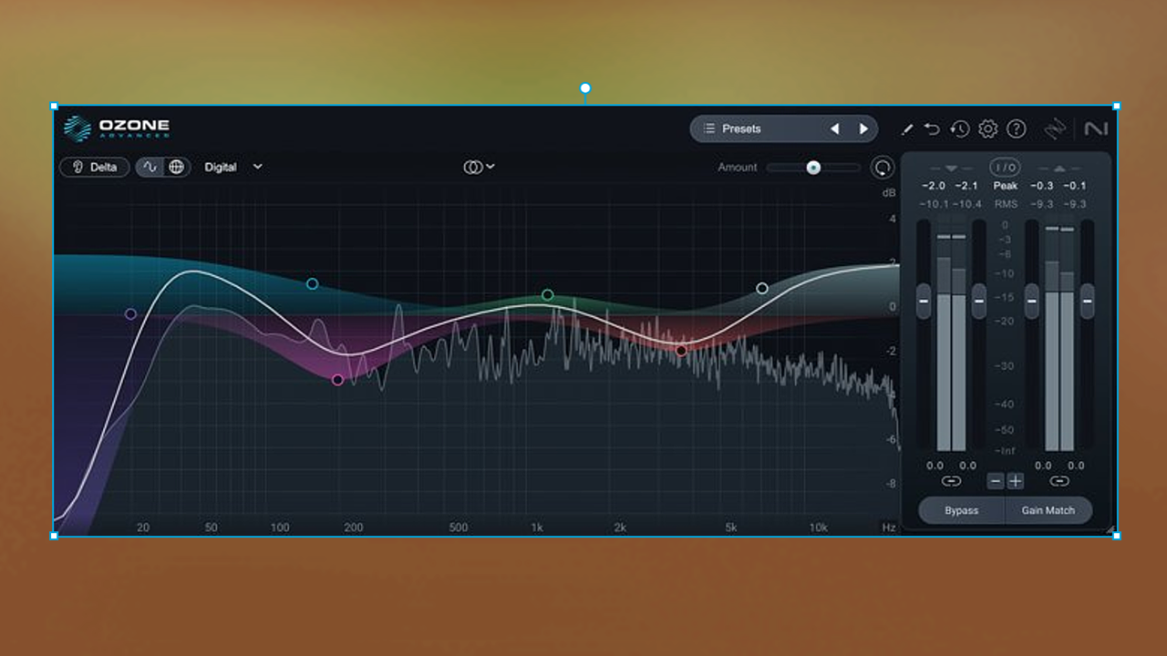Select the pencil edit icon in the toolbar

tap(907, 128)
